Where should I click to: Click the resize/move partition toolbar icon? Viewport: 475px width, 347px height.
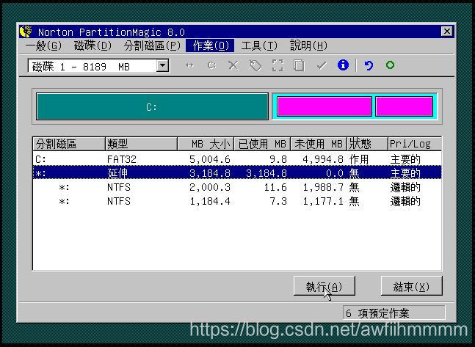189,65
